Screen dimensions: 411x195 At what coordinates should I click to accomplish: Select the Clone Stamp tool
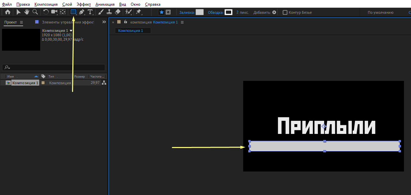tap(109, 12)
